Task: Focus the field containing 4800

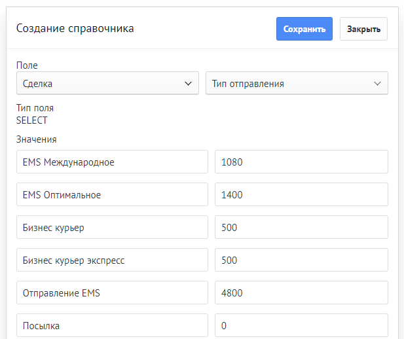Action: coord(301,293)
